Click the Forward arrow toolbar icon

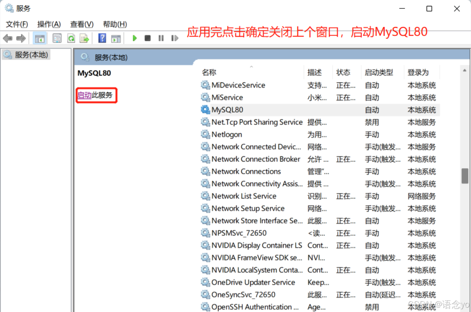[x=21, y=38]
